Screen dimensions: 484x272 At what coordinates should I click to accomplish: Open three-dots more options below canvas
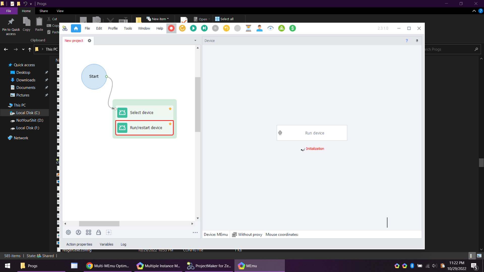[195, 232]
